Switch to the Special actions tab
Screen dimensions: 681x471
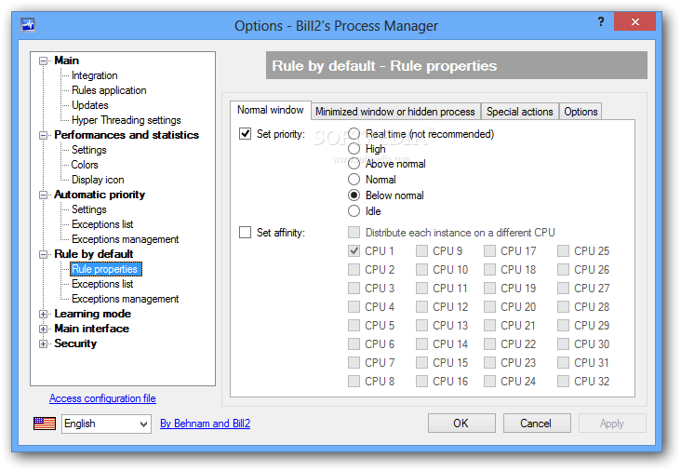(x=519, y=112)
